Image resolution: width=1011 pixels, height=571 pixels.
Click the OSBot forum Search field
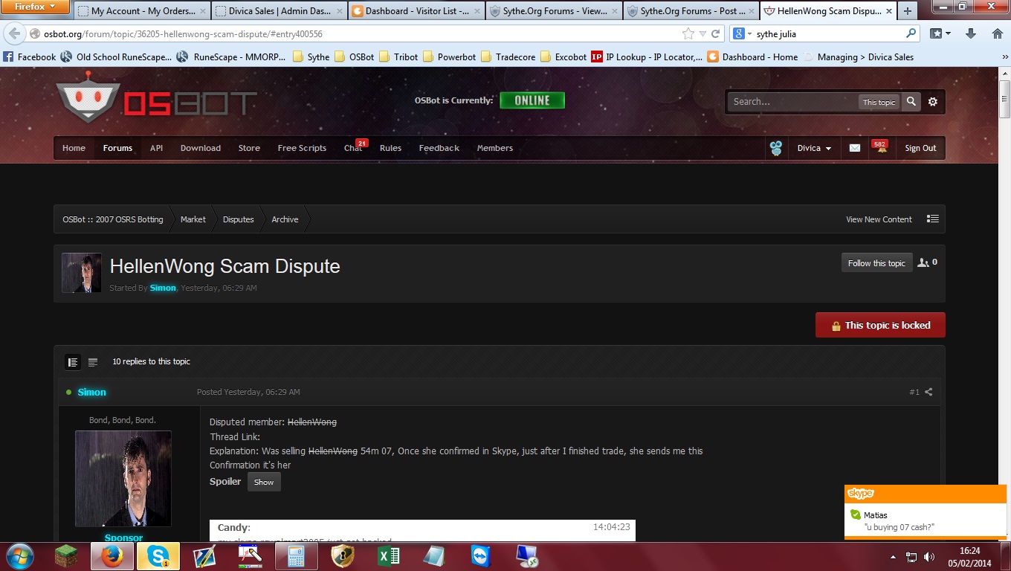point(794,102)
